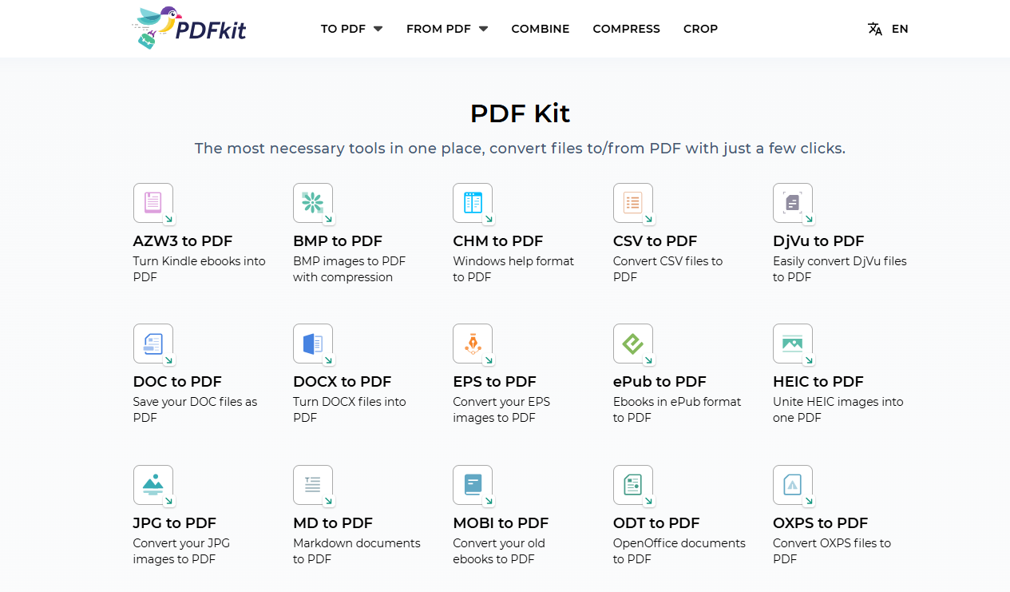Click the MOBI to PDF link
This screenshot has height=592, width=1010.
(x=501, y=522)
